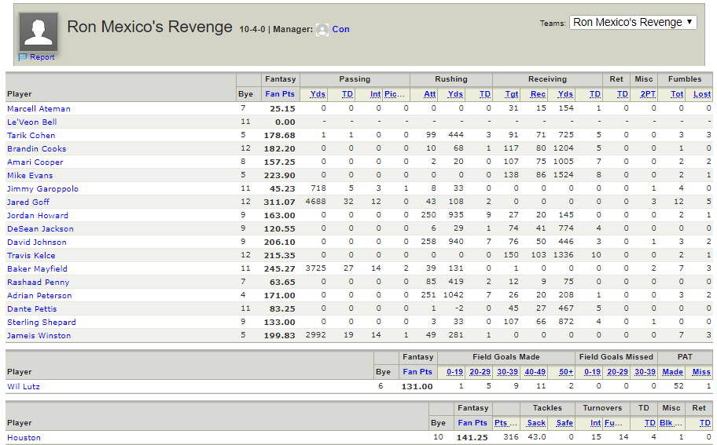Sort by Fumbles Lost column
Screen dimensions: 717x445
coord(702,94)
